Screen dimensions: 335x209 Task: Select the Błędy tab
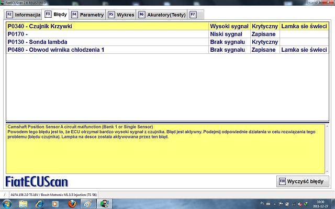55,14
